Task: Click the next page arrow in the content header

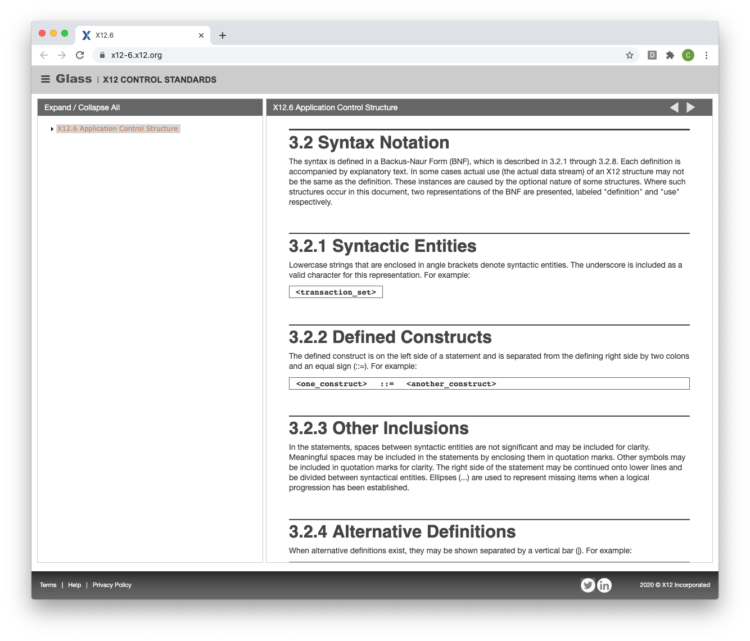Action: click(x=691, y=107)
